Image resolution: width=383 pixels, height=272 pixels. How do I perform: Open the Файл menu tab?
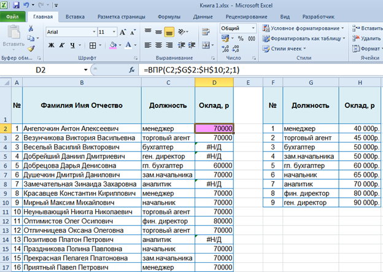pyautogui.click(x=12, y=17)
